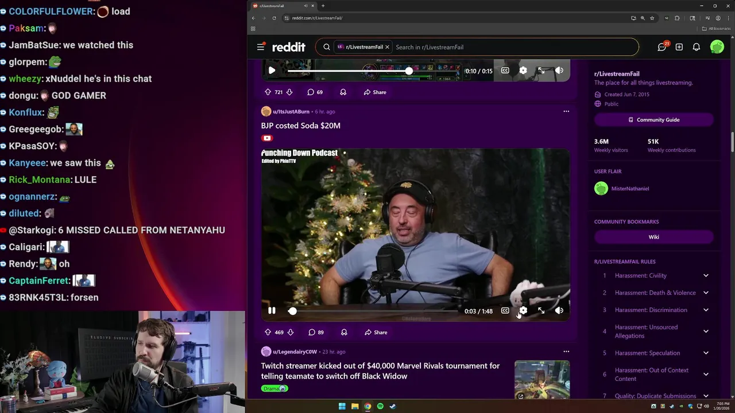Open settings gear on the podcast video
Screen dimensions: 735x413
[x=523, y=311]
